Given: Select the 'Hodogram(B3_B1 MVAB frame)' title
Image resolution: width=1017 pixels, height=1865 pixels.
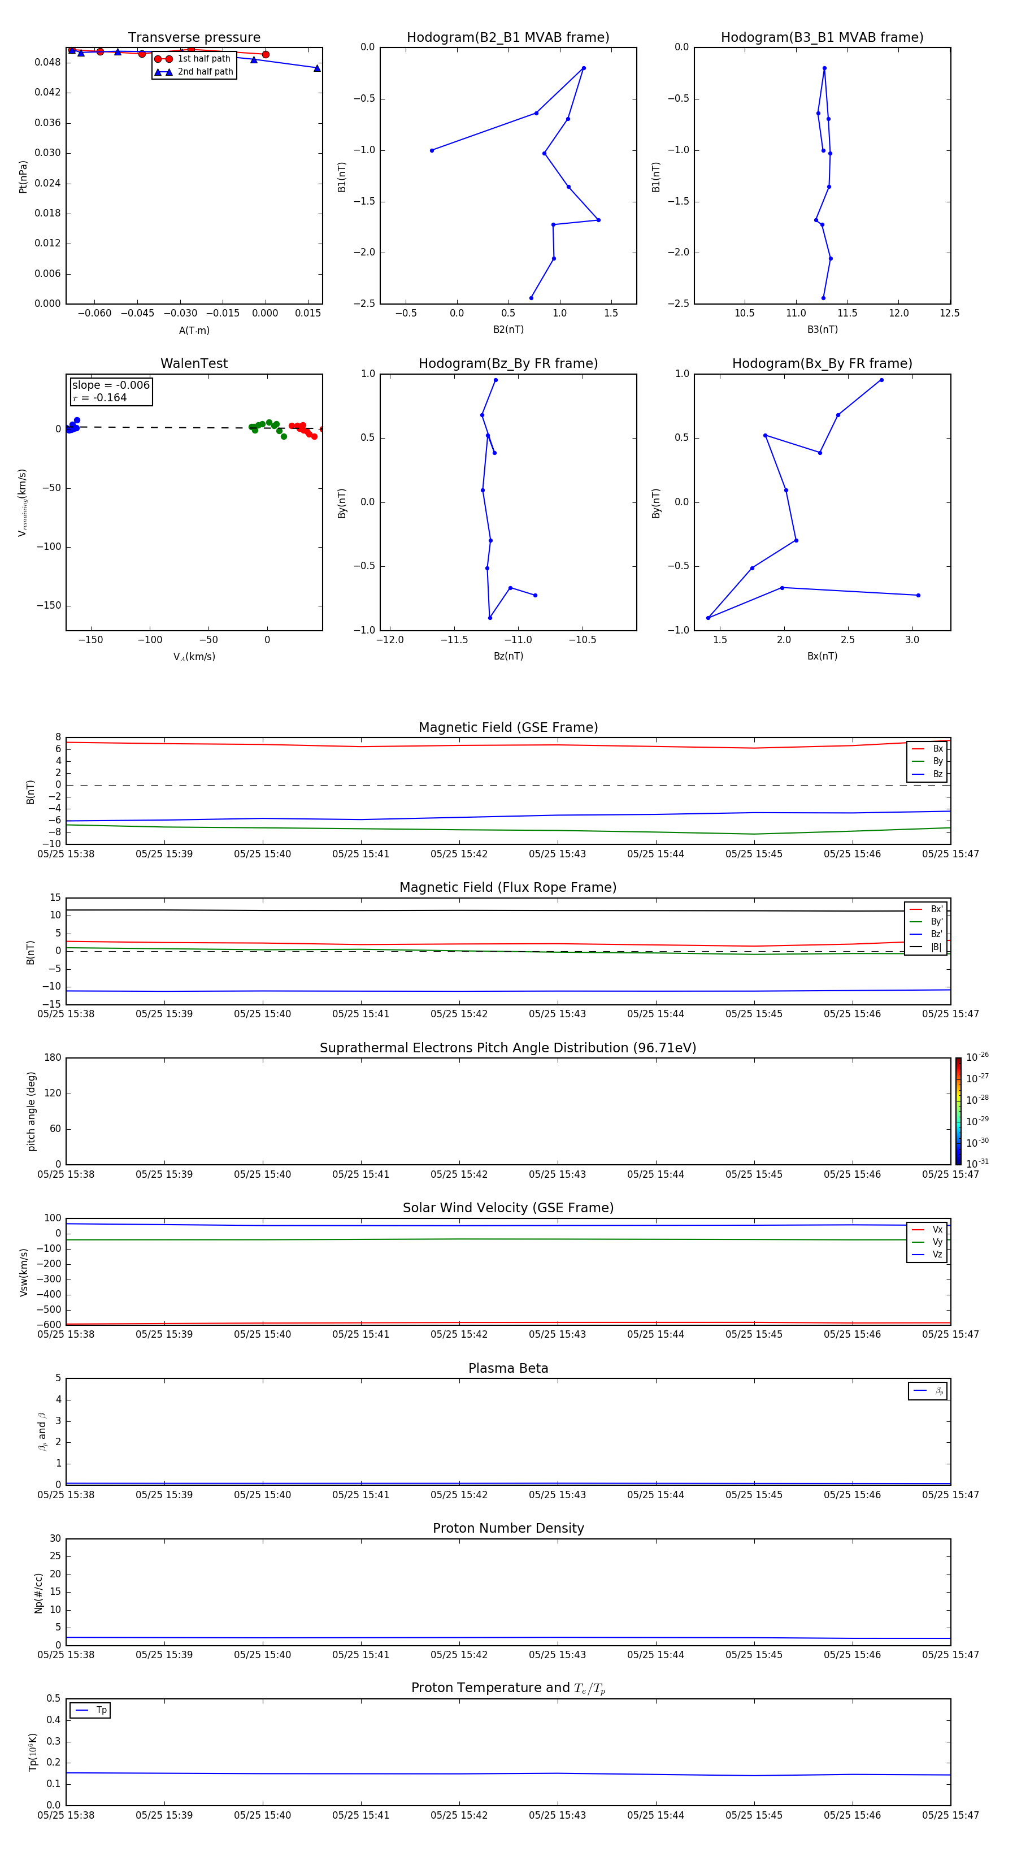Looking at the screenshot, I should coord(822,38).
